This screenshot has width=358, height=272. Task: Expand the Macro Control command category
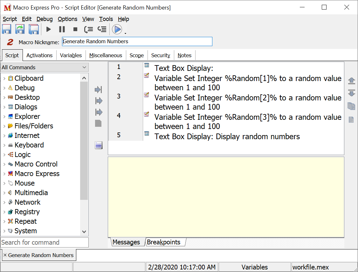pyautogui.click(x=4, y=164)
